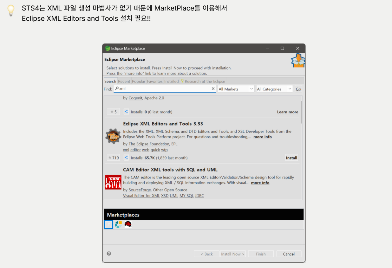Viewport: 392px width, 268px height.
Task: Click the Finish button
Action: 261,254
